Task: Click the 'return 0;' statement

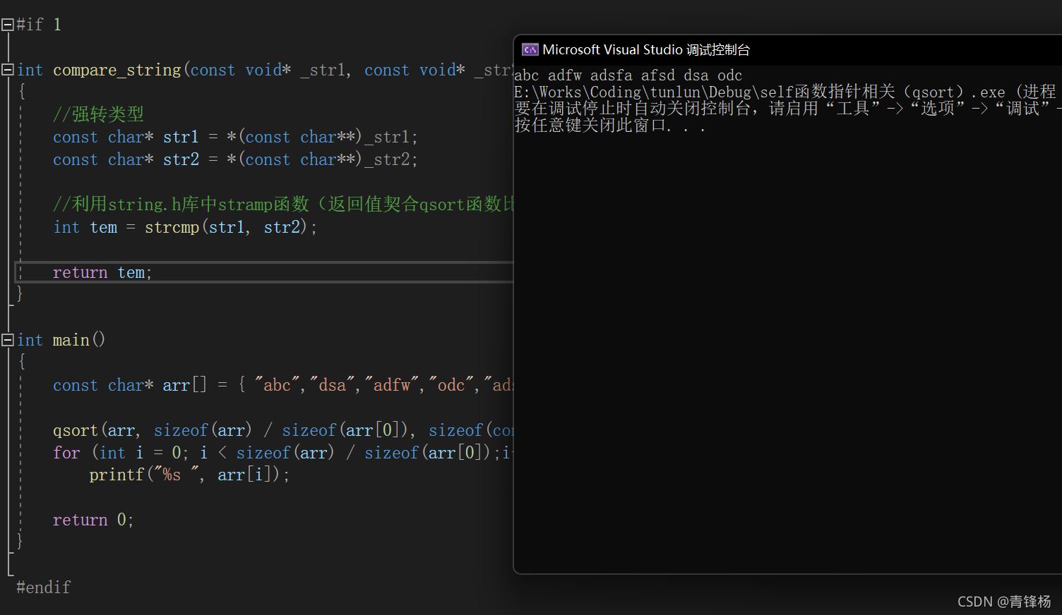Action: point(93,520)
